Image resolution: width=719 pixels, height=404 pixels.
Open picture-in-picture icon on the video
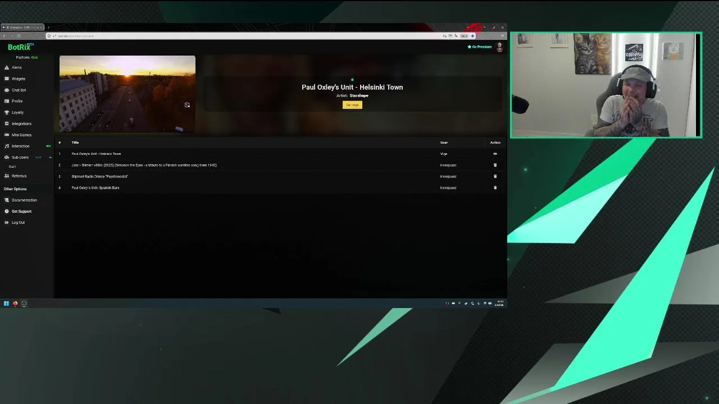pos(187,105)
